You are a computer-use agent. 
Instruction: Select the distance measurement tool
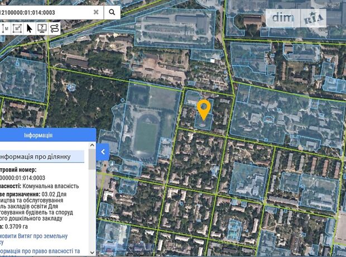click(5, 28)
